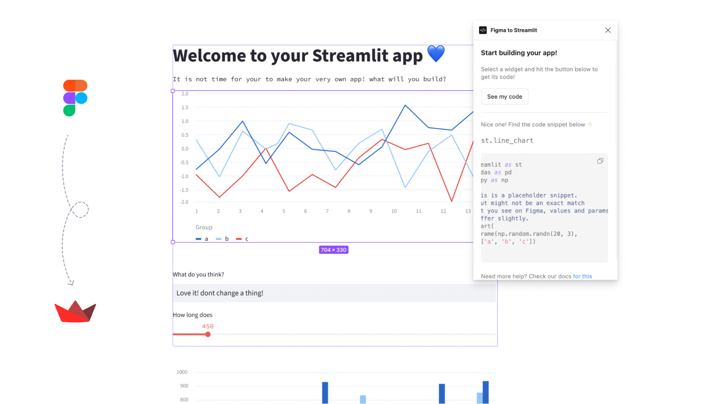Click the top-left selection handle of the chart
This screenshot has width=701, height=404.
click(x=173, y=91)
